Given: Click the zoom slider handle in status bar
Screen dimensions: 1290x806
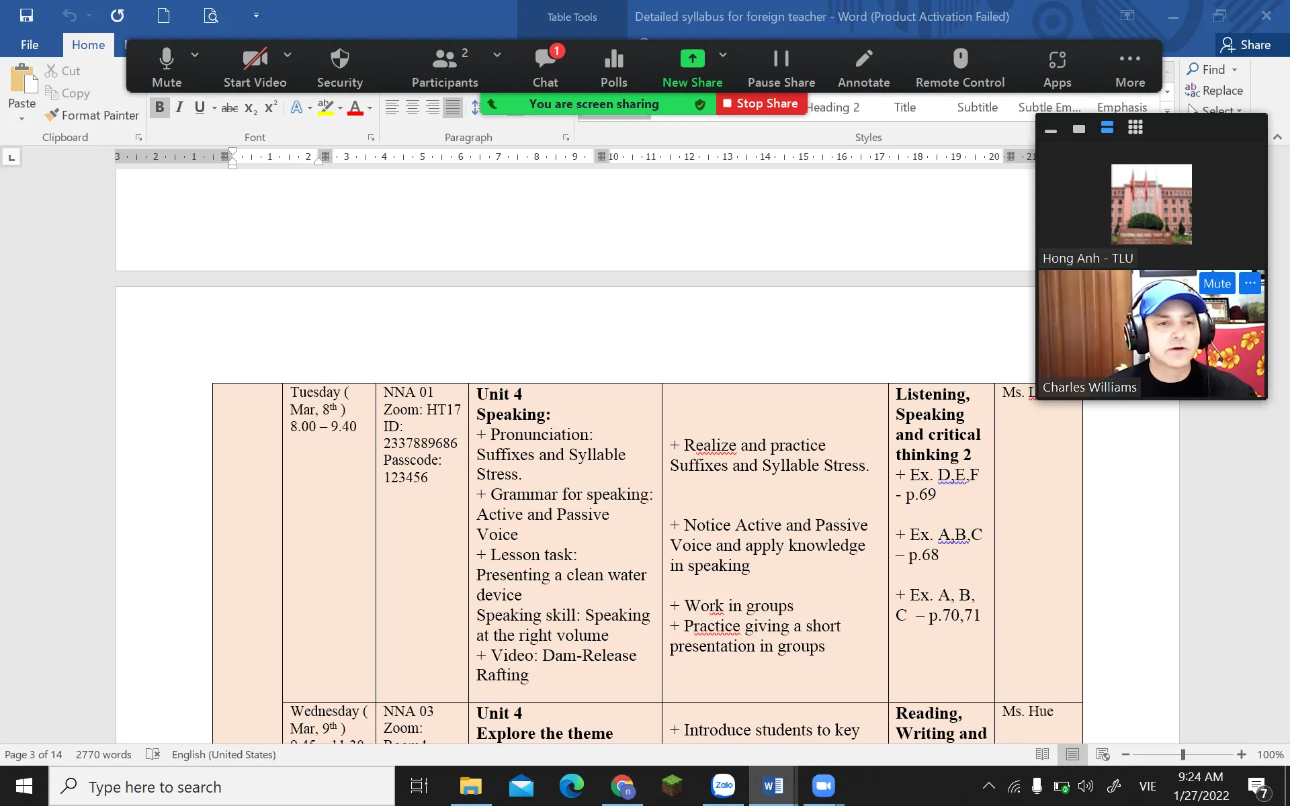Looking at the screenshot, I should 1183,754.
